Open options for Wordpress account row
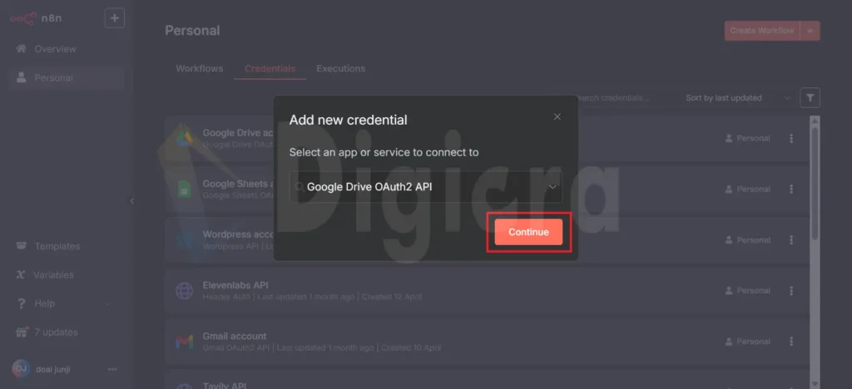The height and width of the screenshot is (389, 852). (x=791, y=240)
